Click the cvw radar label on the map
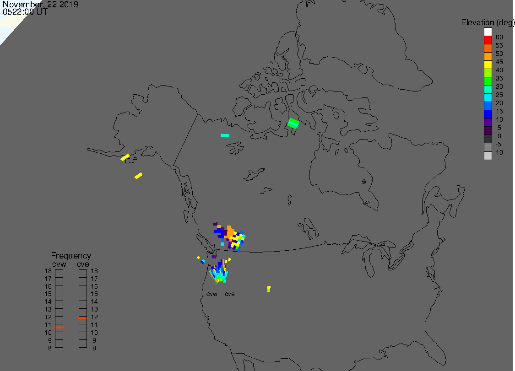The image size is (515, 371). pyautogui.click(x=212, y=294)
